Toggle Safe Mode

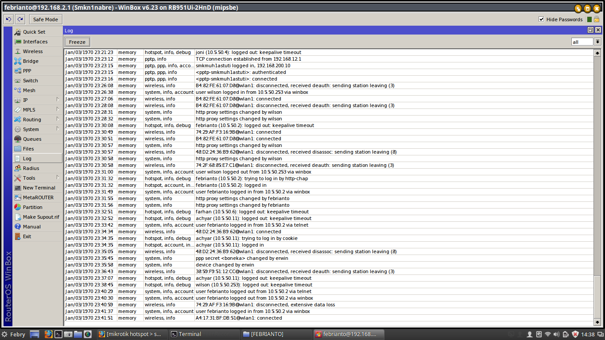[x=45, y=19]
